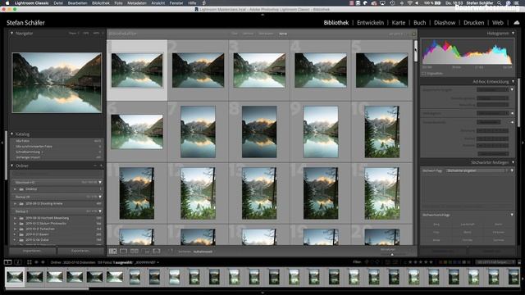Collapse Ad-hoc-Entwicklung panel

(513, 82)
